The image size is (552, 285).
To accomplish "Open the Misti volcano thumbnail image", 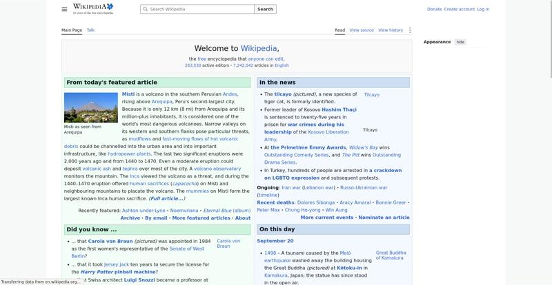I will (91, 107).
